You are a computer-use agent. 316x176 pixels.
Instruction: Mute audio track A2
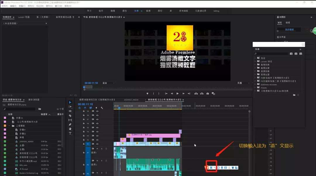[x=97, y=161]
